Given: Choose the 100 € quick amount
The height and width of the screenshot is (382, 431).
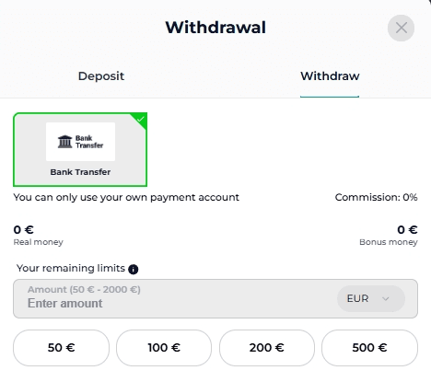Looking at the screenshot, I should click(x=164, y=348).
